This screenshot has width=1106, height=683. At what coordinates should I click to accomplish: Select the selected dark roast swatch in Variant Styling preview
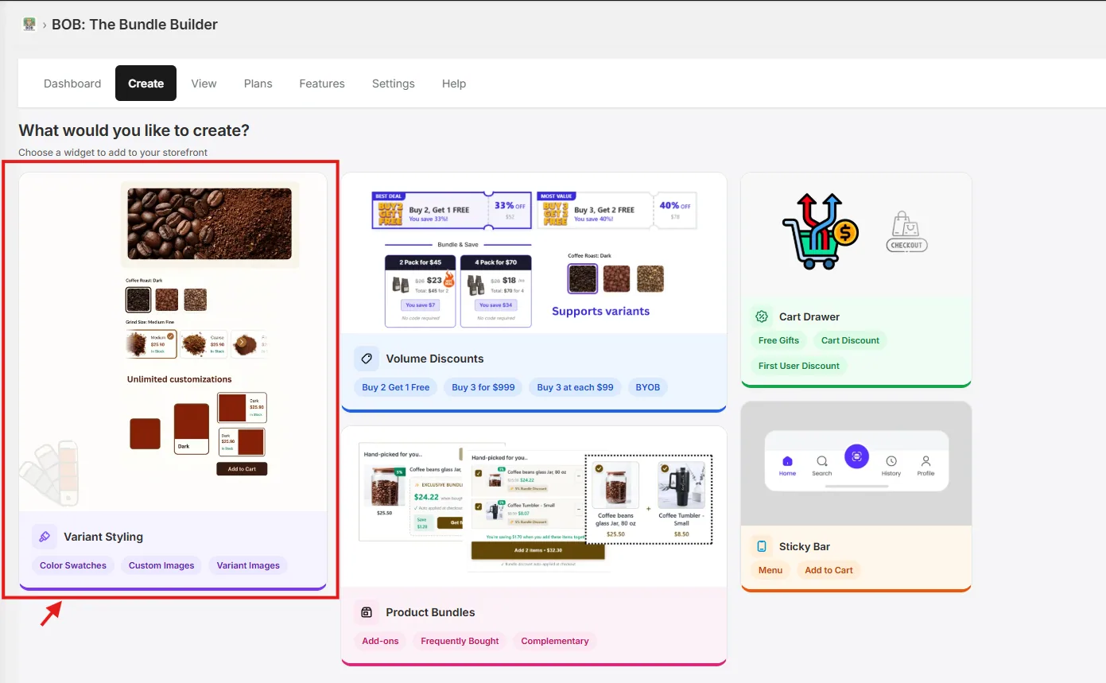tap(138, 300)
